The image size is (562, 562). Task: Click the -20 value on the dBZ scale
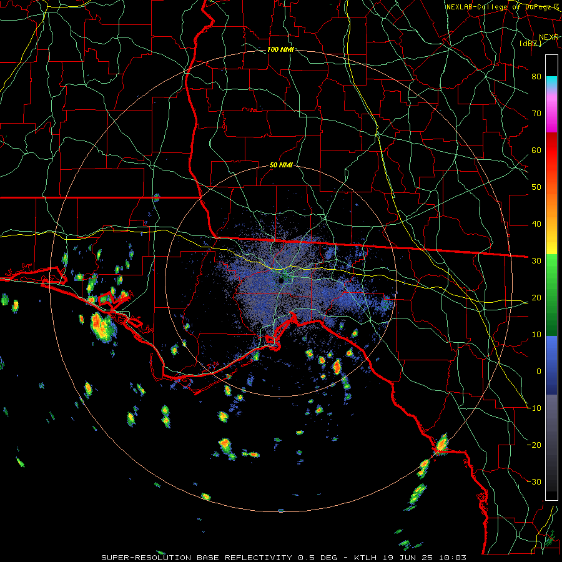pos(535,445)
